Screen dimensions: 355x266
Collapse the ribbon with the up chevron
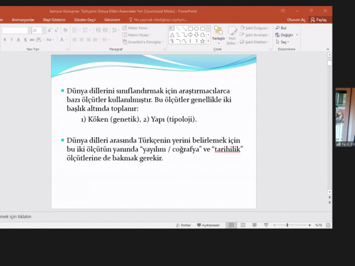point(328,49)
